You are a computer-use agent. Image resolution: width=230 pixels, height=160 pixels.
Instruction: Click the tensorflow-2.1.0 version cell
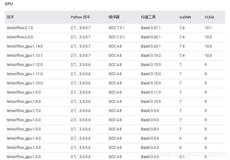(x=20, y=28)
